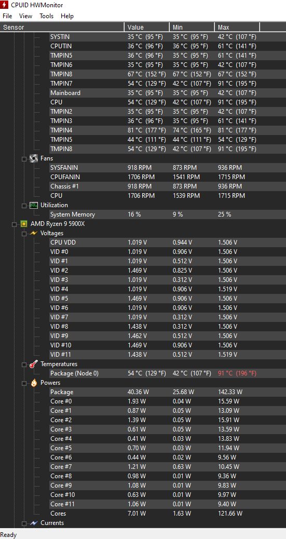This screenshot has height=539, width=286.
Task: Click the 1706 RPM CPUFANIN value
Action: [141, 177]
